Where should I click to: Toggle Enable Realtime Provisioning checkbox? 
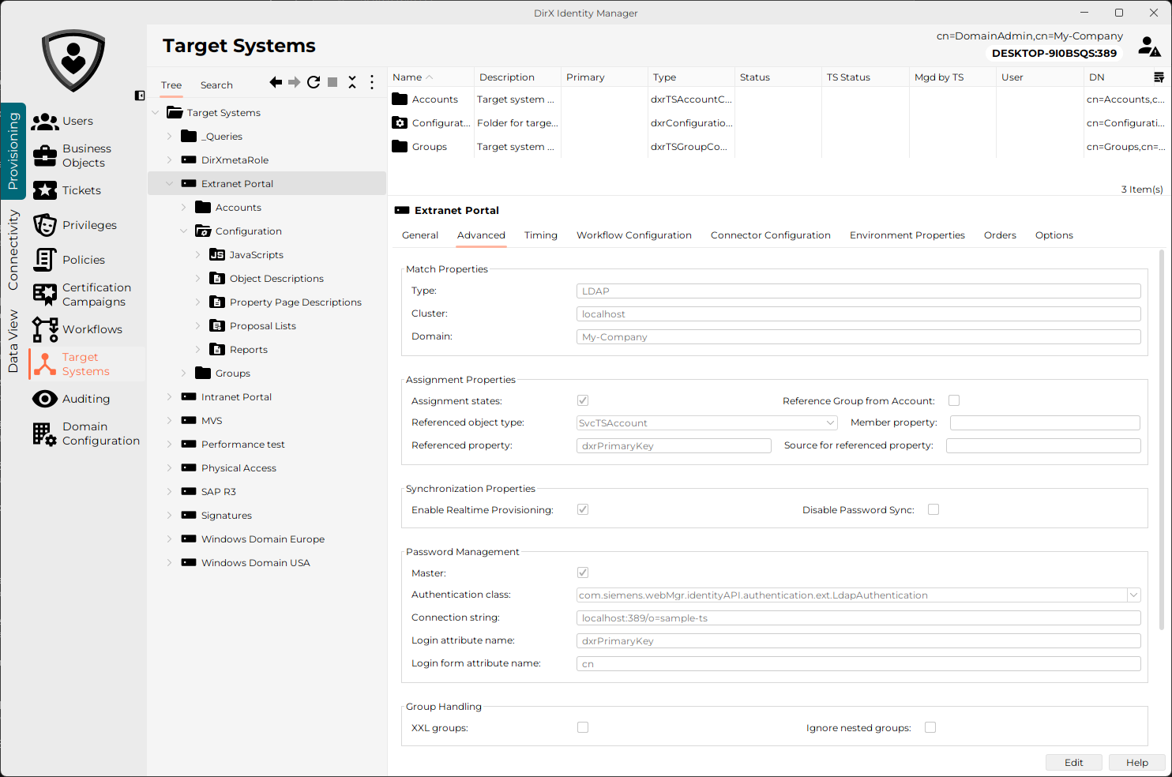click(x=583, y=509)
